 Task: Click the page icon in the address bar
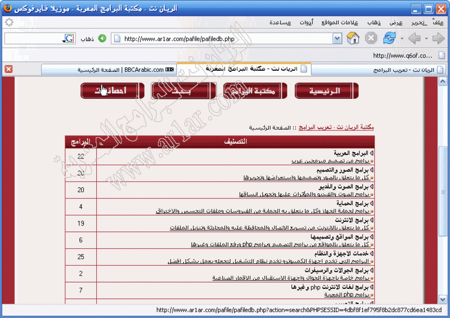(x=117, y=38)
